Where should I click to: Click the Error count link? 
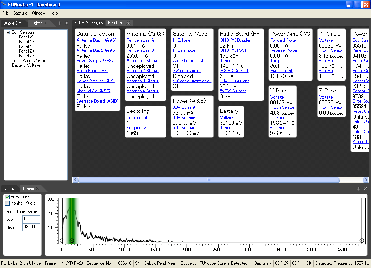point(137,117)
